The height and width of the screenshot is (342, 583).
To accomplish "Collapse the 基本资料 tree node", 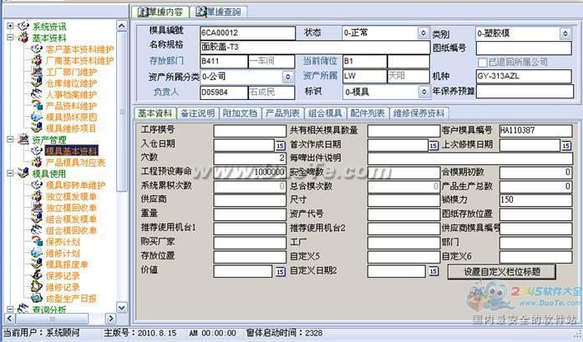I will click(10, 38).
